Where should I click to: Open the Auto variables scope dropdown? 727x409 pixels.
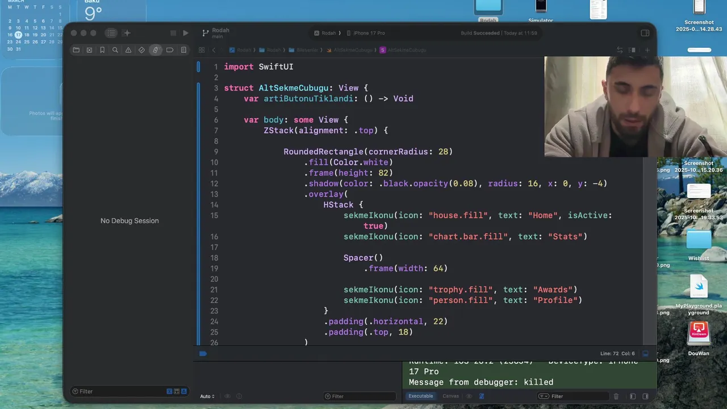(207, 397)
